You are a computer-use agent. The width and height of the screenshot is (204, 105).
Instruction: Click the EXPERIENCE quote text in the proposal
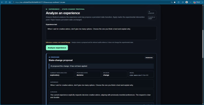click(92, 85)
